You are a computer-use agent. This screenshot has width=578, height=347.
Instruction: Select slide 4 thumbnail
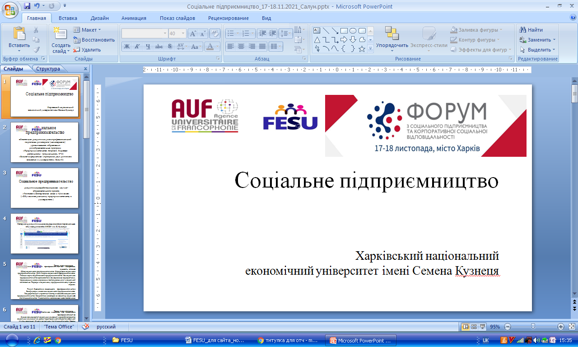click(x=45, y=234)
